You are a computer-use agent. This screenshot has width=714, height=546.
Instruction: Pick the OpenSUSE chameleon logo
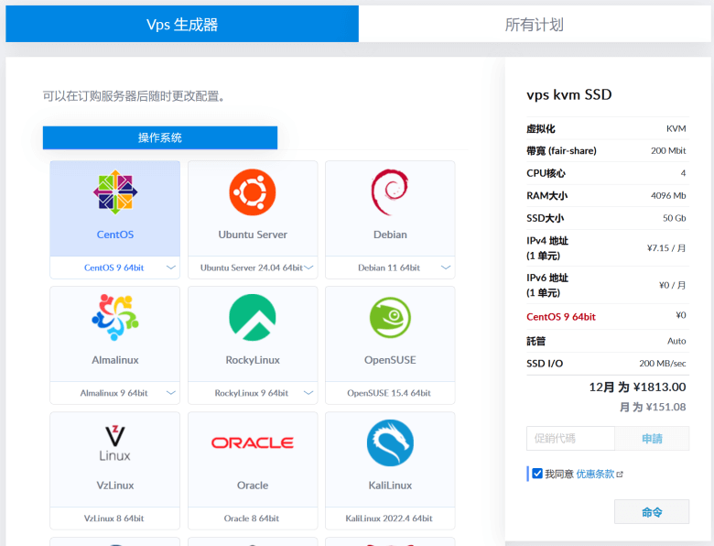[390, 317]
